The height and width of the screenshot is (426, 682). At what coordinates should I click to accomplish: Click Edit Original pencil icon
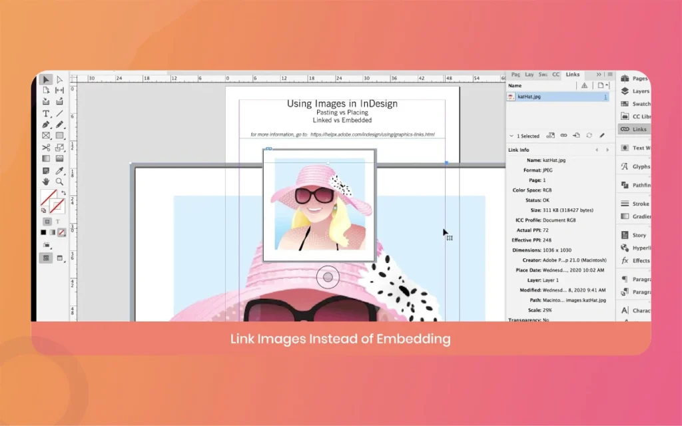click(x=602, y=136)
